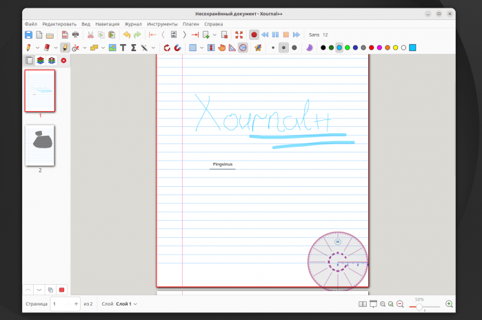Viewport: 482px width, 320px height.
Task: Save the document with the floppy icon
Action: point(28,34)
